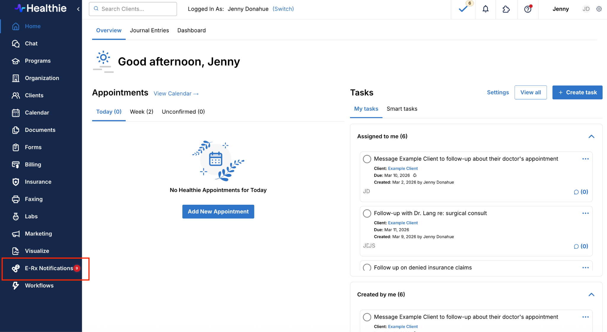
Task: Open the notifications bell icon
Action: 485,9
